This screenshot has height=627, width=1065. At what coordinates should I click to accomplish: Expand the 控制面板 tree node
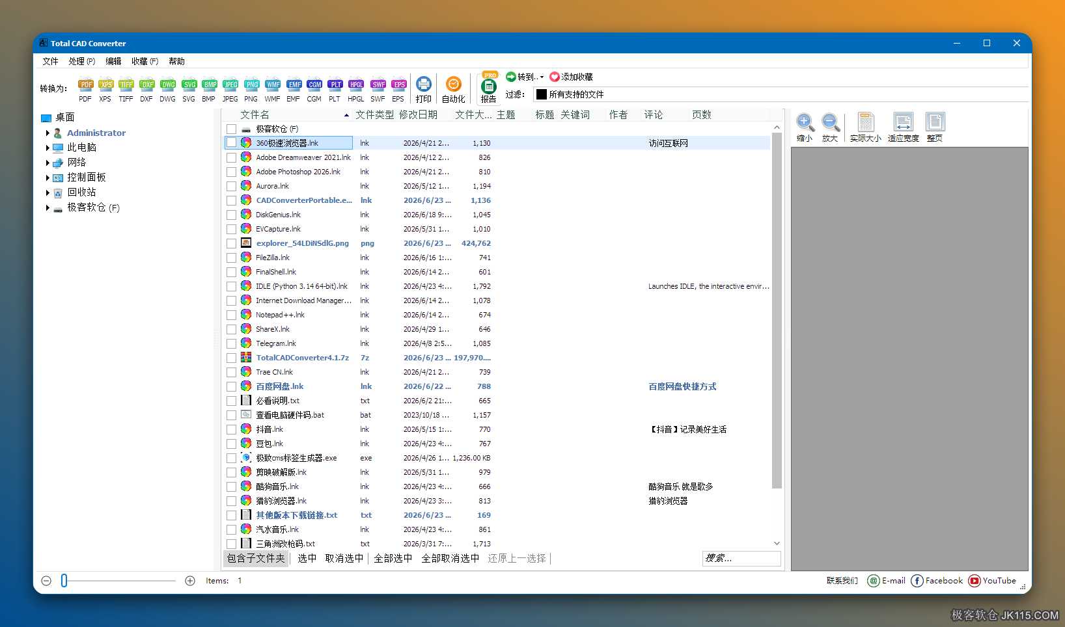click(48, 178)
